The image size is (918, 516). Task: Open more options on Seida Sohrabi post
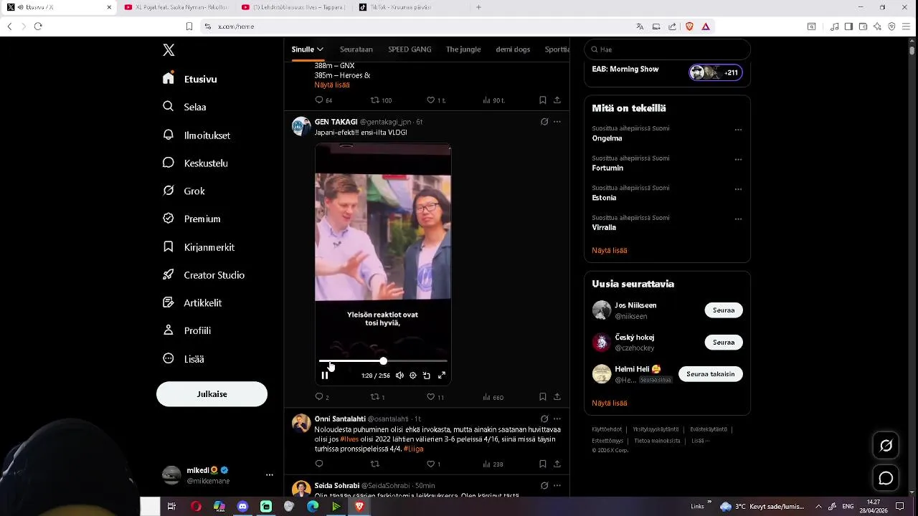[x=557, y=485]
